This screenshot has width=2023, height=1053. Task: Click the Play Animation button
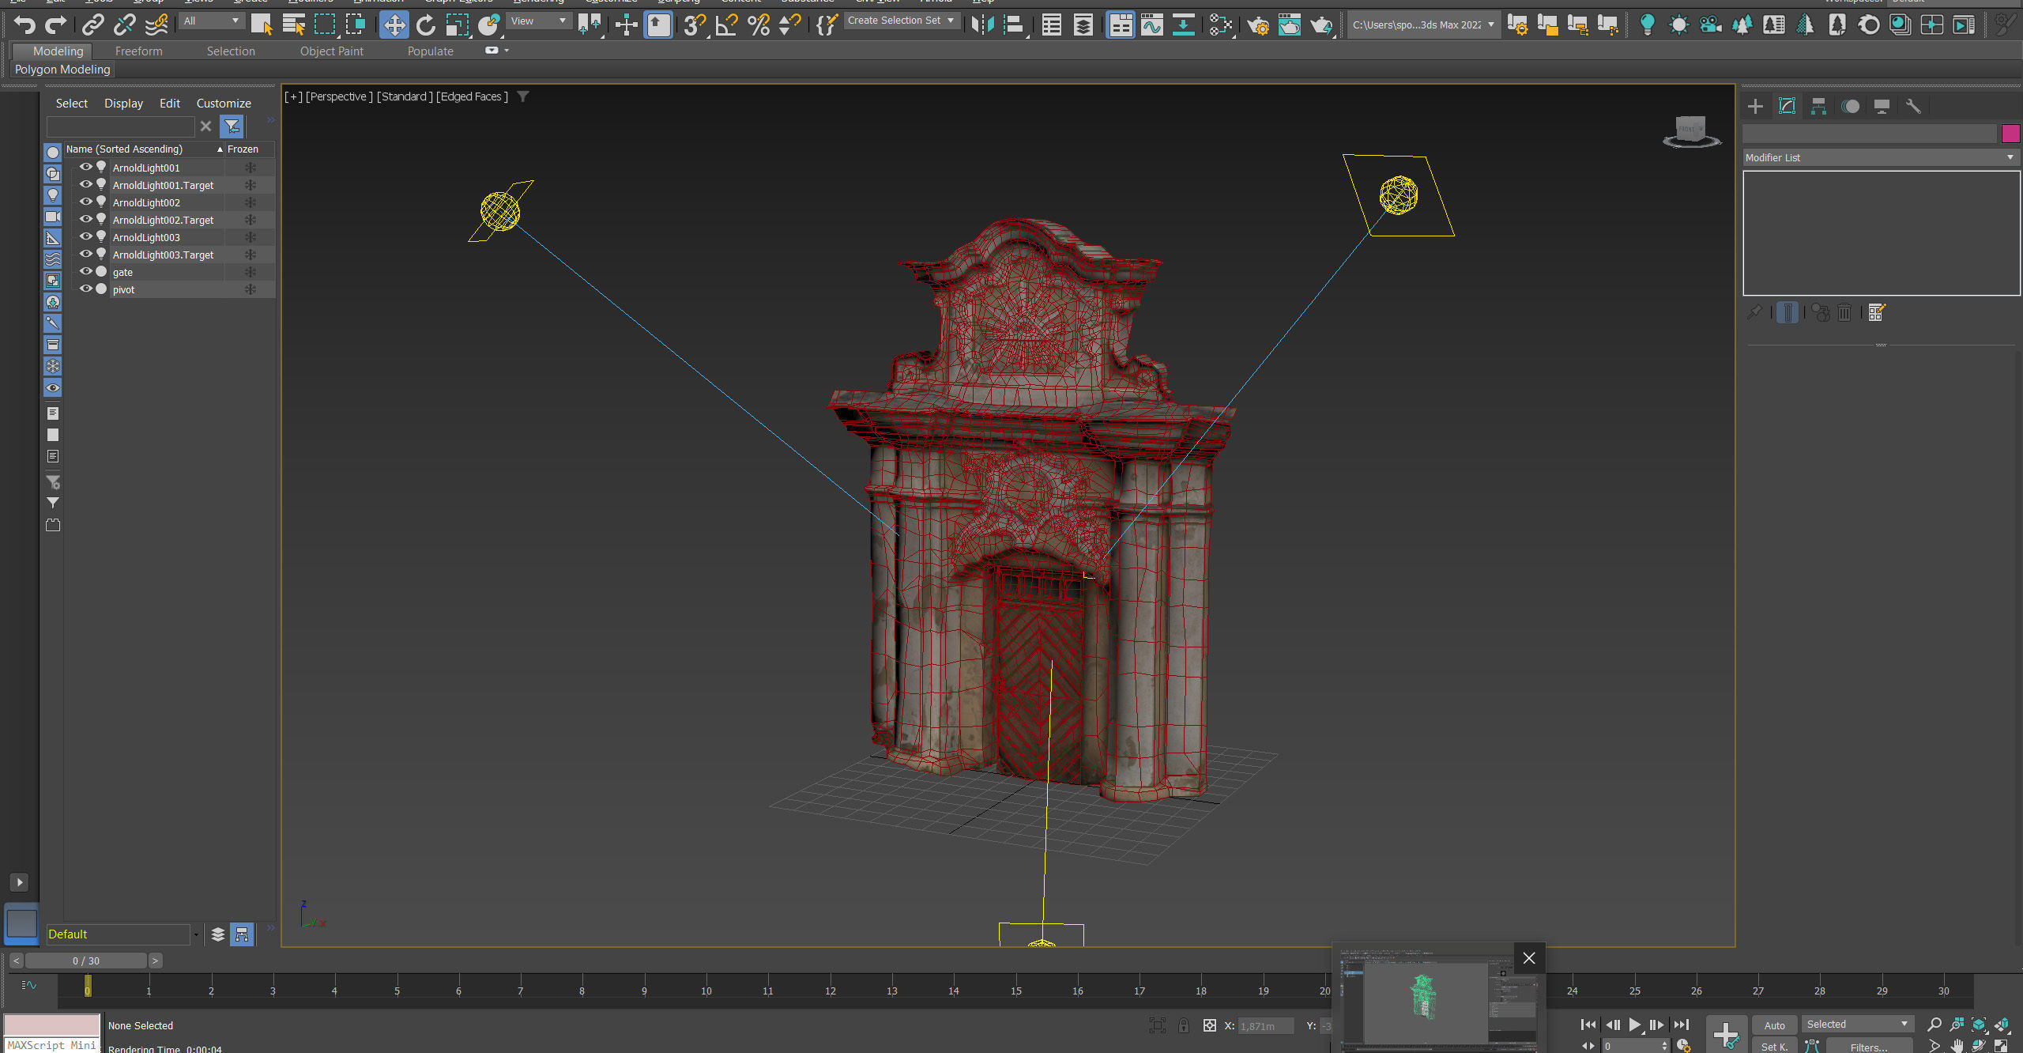click(1634, 1025)
